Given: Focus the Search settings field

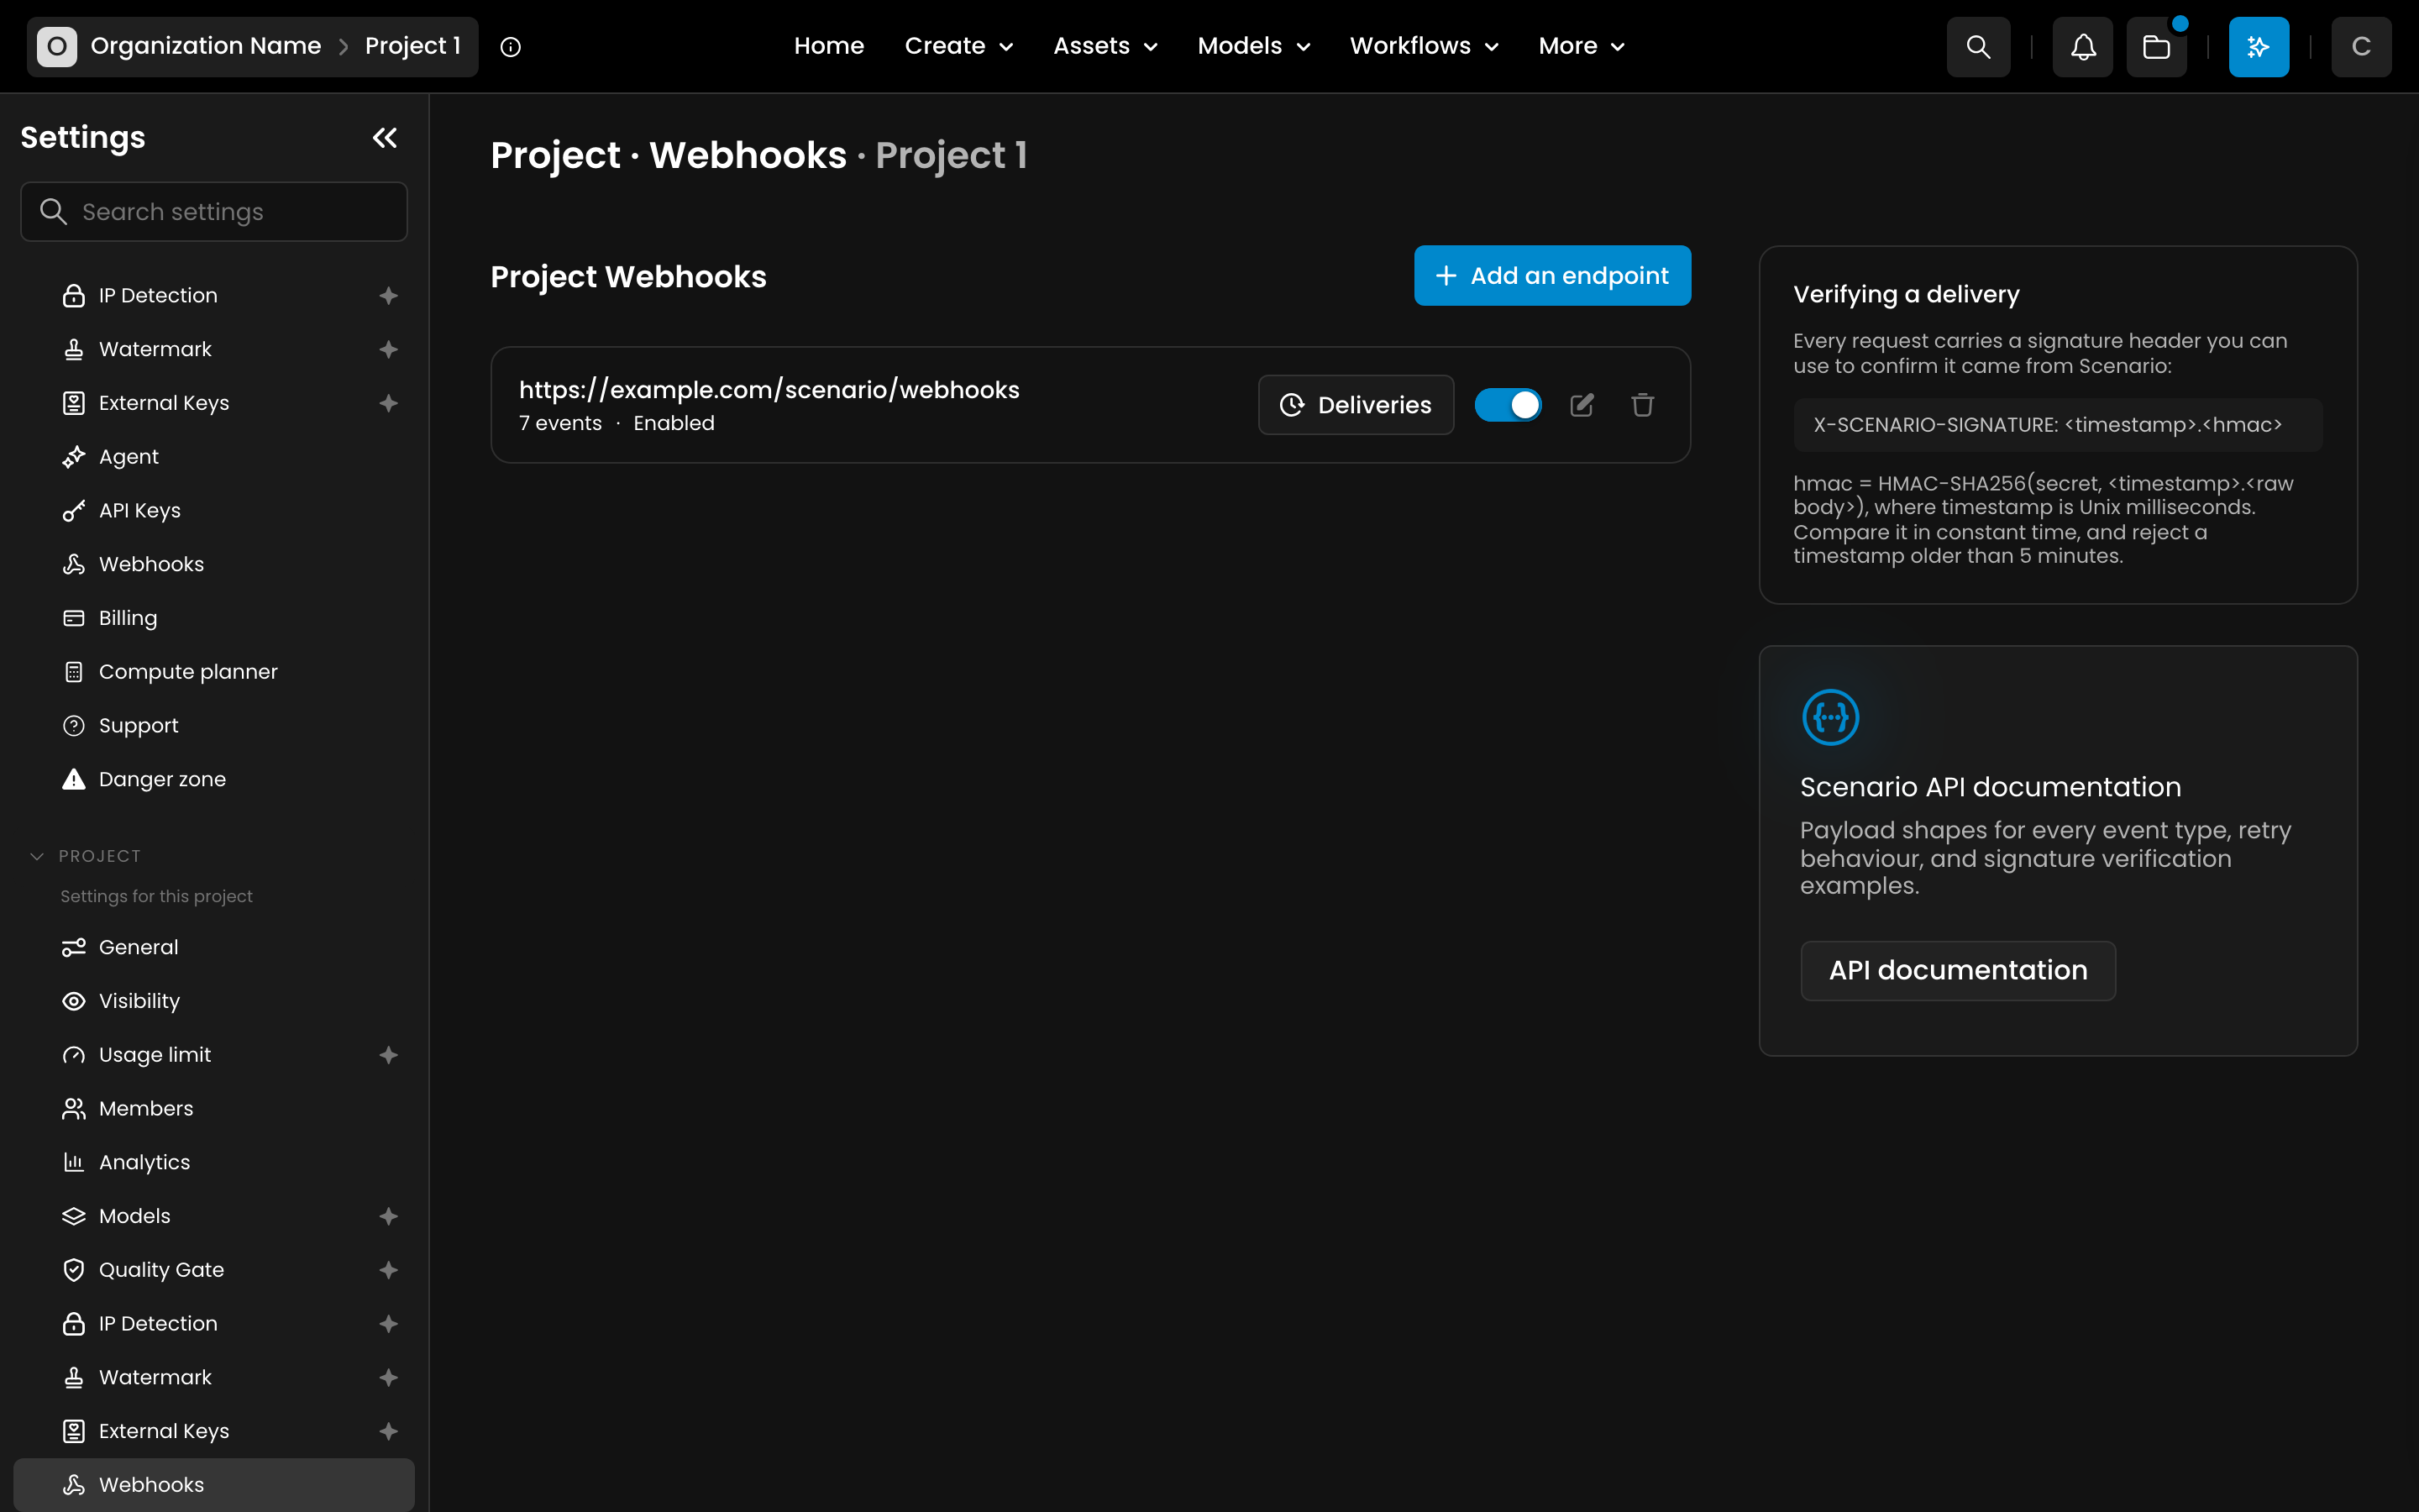Looking at the screenshot, I should 214,212.
